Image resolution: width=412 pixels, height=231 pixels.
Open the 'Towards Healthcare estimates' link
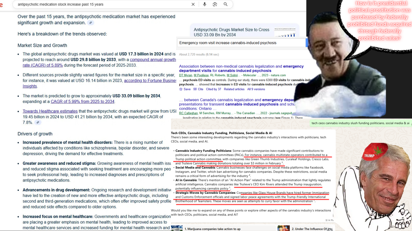click(x=50, y=111)
